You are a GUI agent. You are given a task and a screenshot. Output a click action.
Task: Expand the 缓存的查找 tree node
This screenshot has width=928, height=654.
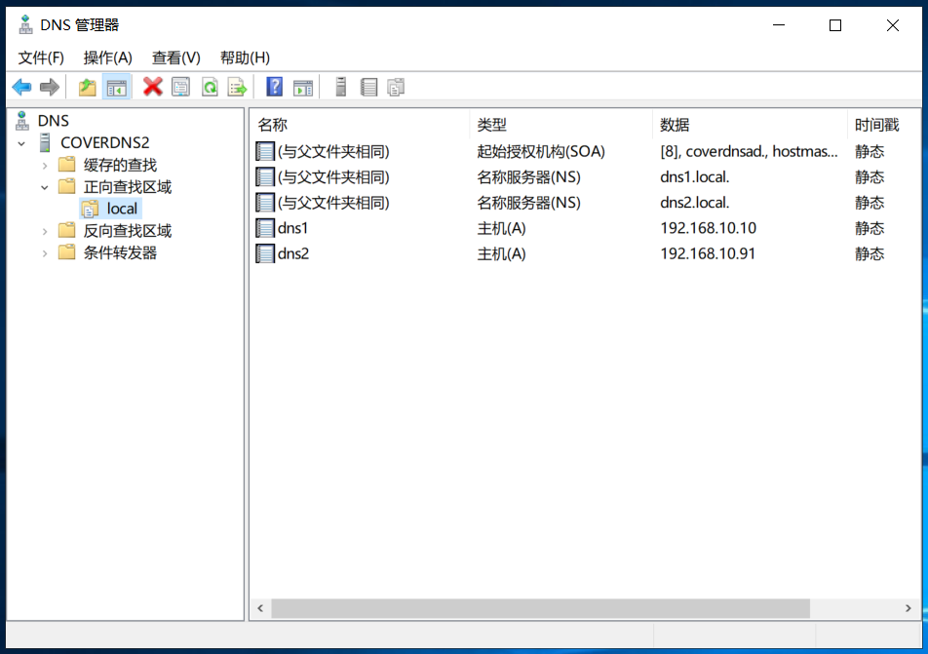(43, 164)
